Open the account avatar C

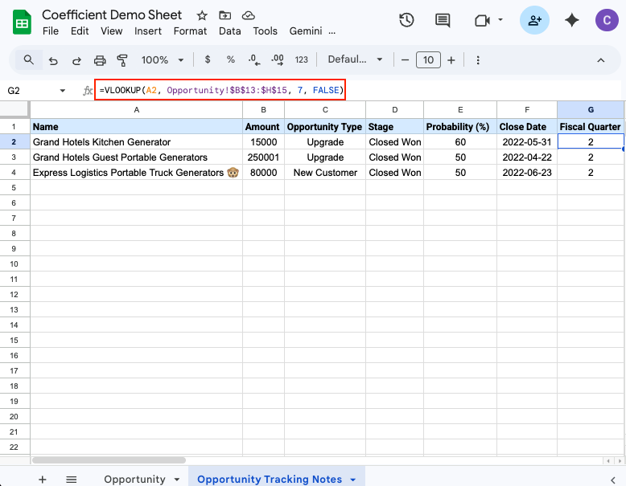(x=607, y=20)
